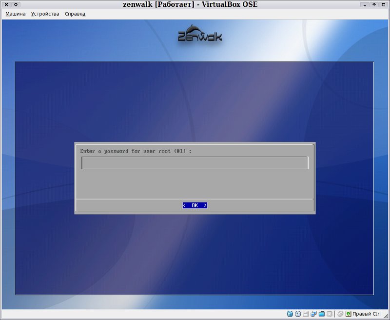Click the mouse integration status icon
Screen dimensions: 390x320
click(x=340, y=314)
